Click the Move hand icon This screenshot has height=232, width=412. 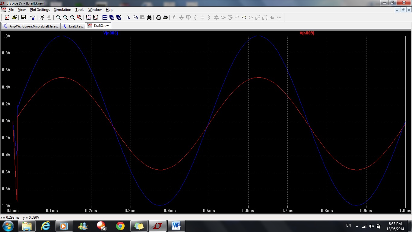click(230, 18)
